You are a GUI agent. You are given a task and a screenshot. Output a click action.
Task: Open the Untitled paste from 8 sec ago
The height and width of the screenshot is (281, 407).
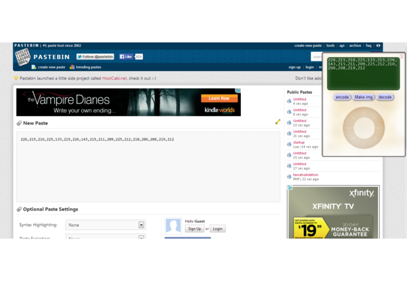(300, 110)
